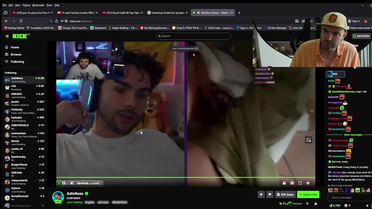Open Getting Started bookmark
The height and width of the screenshot is (209, 372).
14,28
